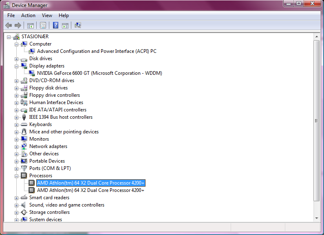Click the Processors chip category icon

click(24, 176)
